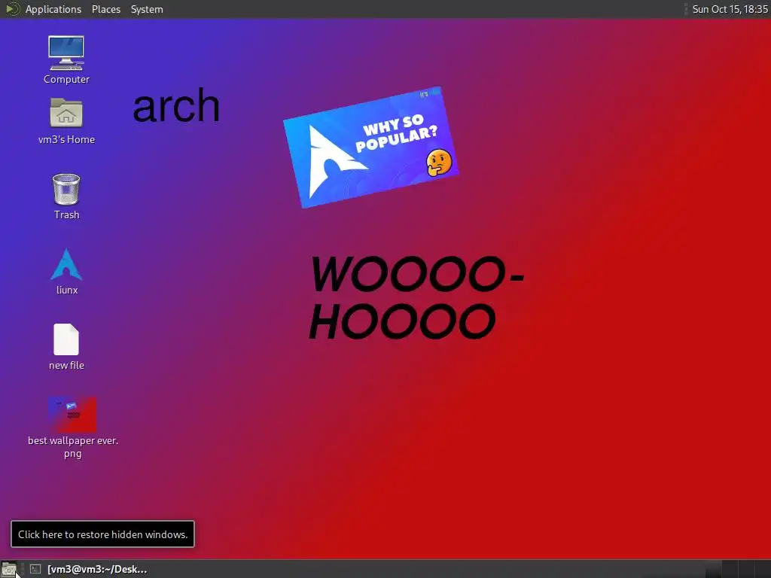Screen dimensions: 771x578
Task: Click the 'new file' label
Action: [66, 365]
